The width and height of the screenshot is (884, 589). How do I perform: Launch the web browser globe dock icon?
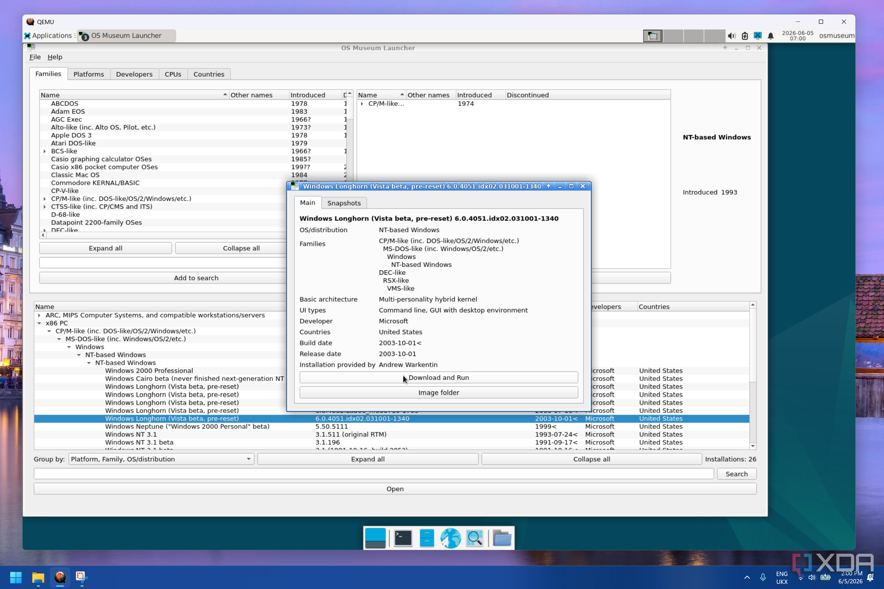click(450, 538)
